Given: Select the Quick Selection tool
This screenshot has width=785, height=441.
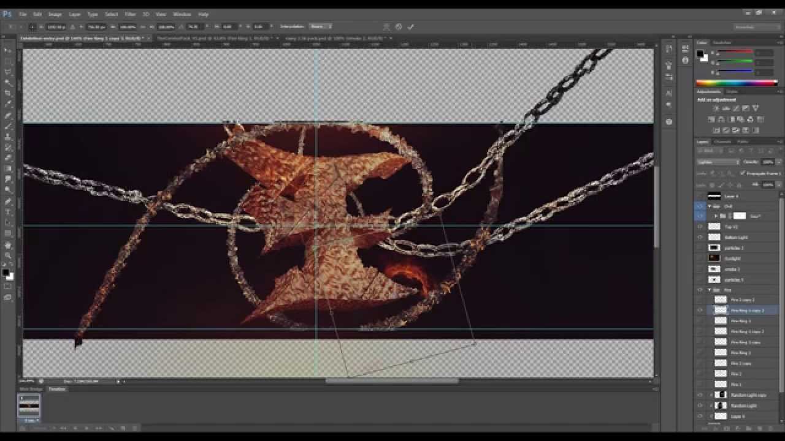Looking at the screenshot, I should (8, 82).
